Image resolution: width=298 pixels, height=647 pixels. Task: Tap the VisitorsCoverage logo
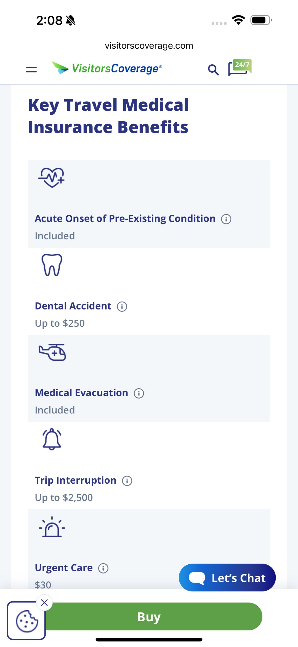pyautogui.click(x=107, y=68)
